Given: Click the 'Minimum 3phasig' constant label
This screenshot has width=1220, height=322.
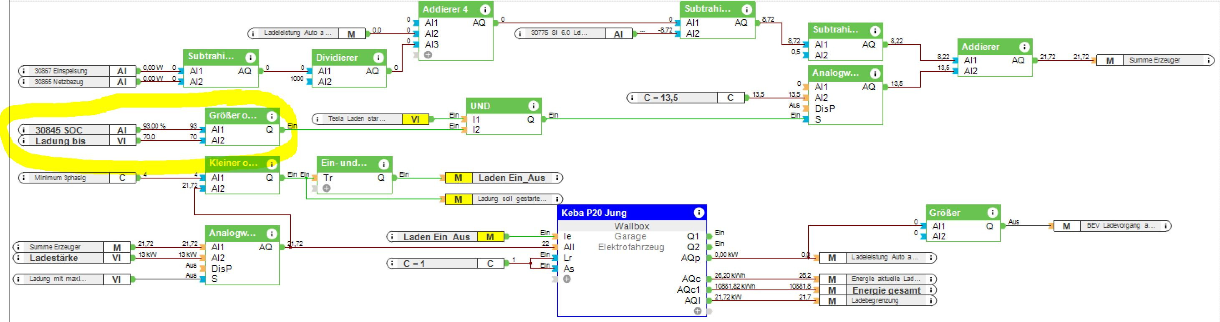Looking at the screenshot, I should pos(60,178).
